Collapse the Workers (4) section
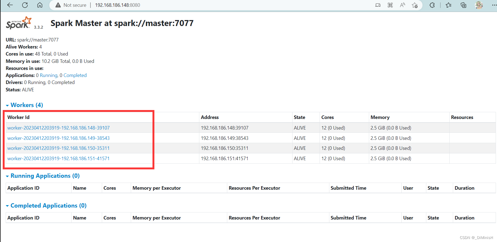Image resolution: width=497 pixels, height=242 pixels. [x=24, y=105]
